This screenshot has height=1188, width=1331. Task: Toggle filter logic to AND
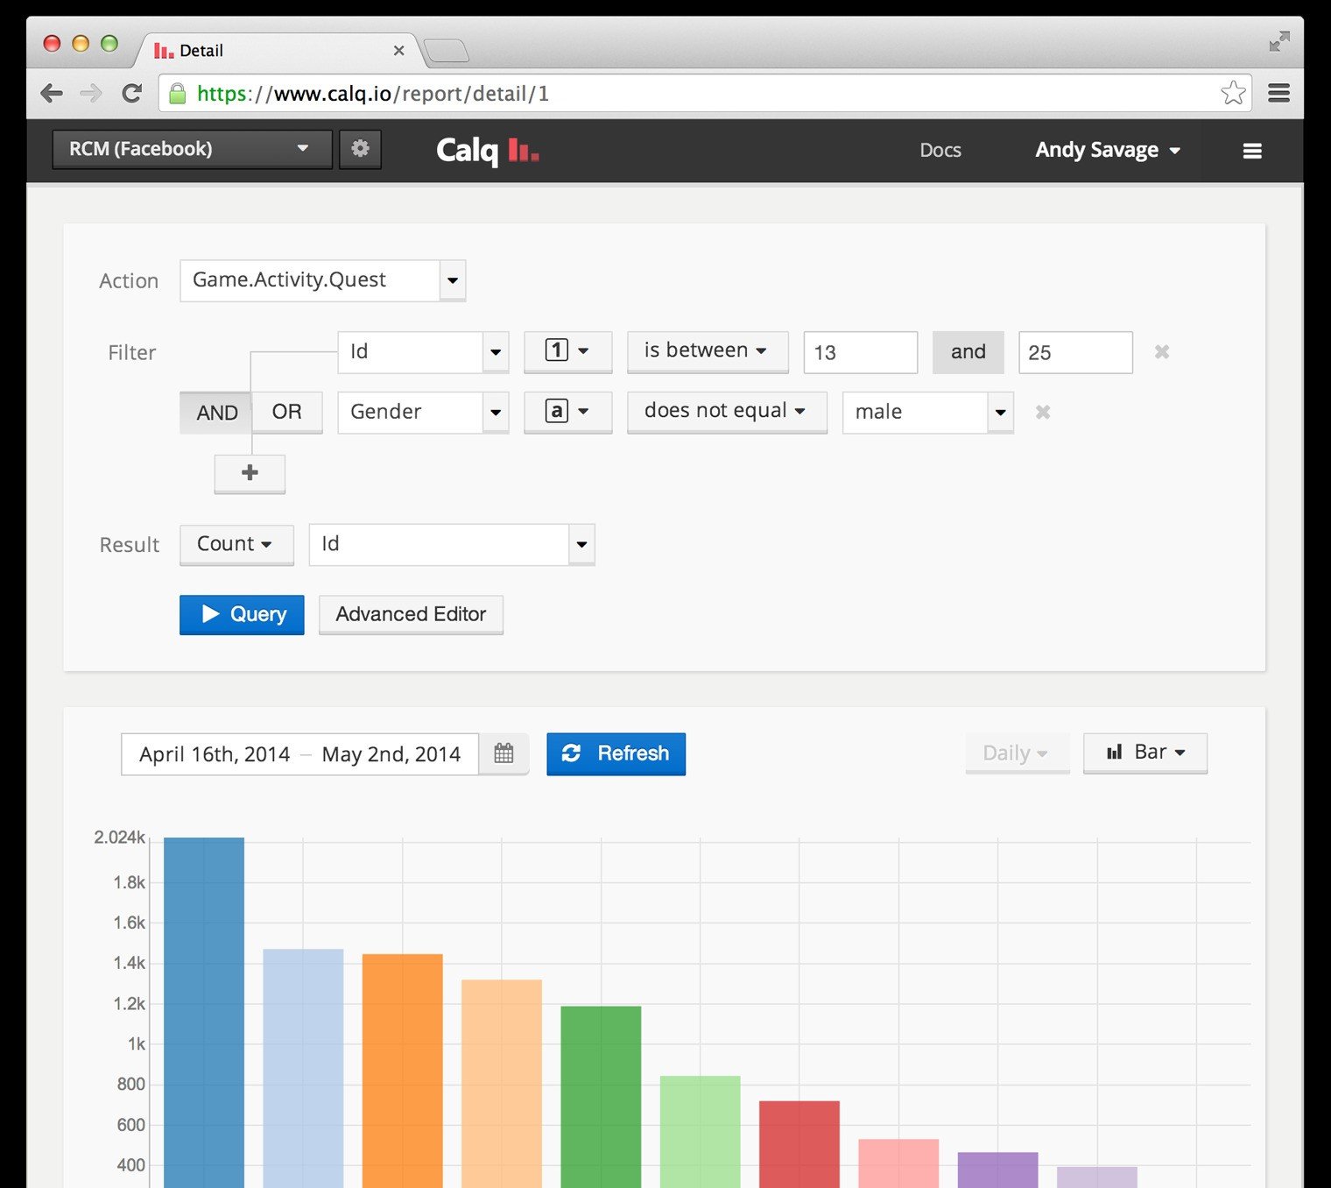[x=216, y=413]
